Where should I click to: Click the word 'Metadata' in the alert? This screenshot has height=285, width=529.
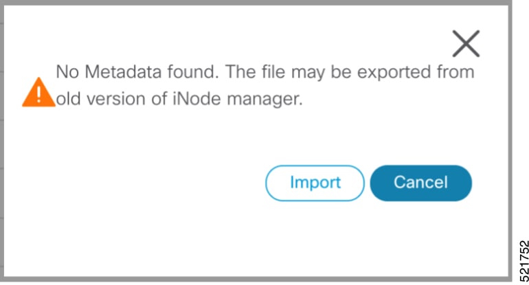[x=123, y=72]
